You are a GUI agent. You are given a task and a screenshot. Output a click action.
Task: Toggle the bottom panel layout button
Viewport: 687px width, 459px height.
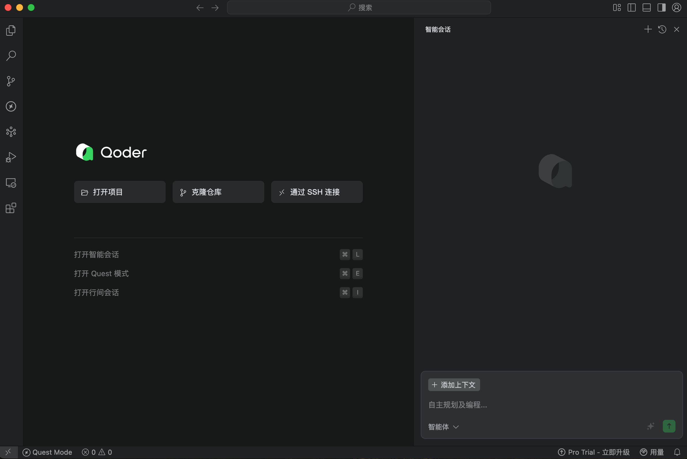click(646, 7)
